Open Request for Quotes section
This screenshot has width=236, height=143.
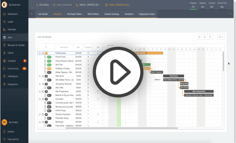(16, 45)
